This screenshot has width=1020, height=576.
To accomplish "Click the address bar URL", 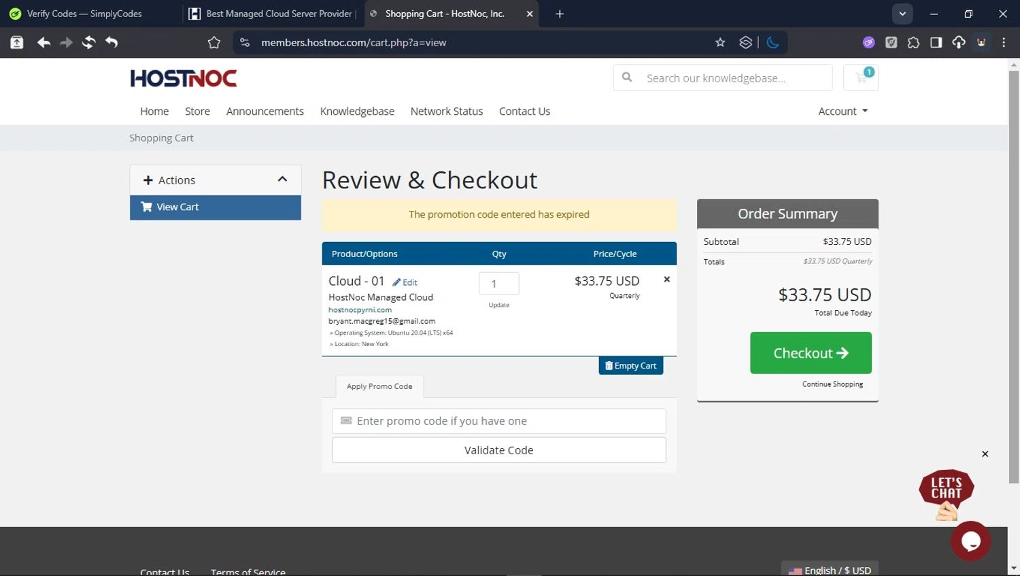I will click(354, 42).
